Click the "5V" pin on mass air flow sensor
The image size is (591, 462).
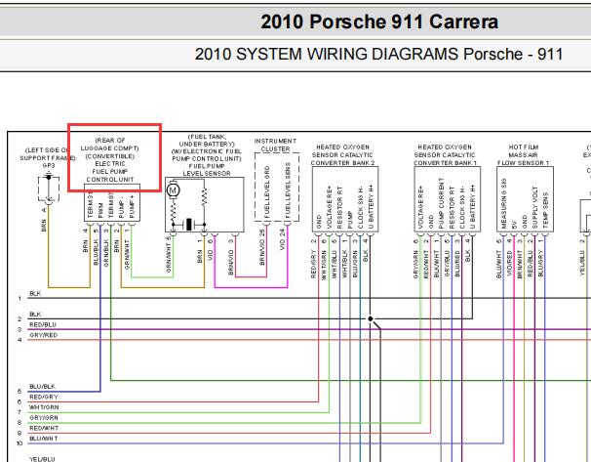[514, 225]
